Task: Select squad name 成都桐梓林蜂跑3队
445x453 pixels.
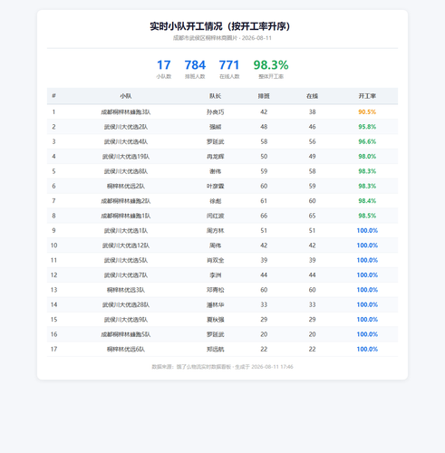Action: coord(126,112)
